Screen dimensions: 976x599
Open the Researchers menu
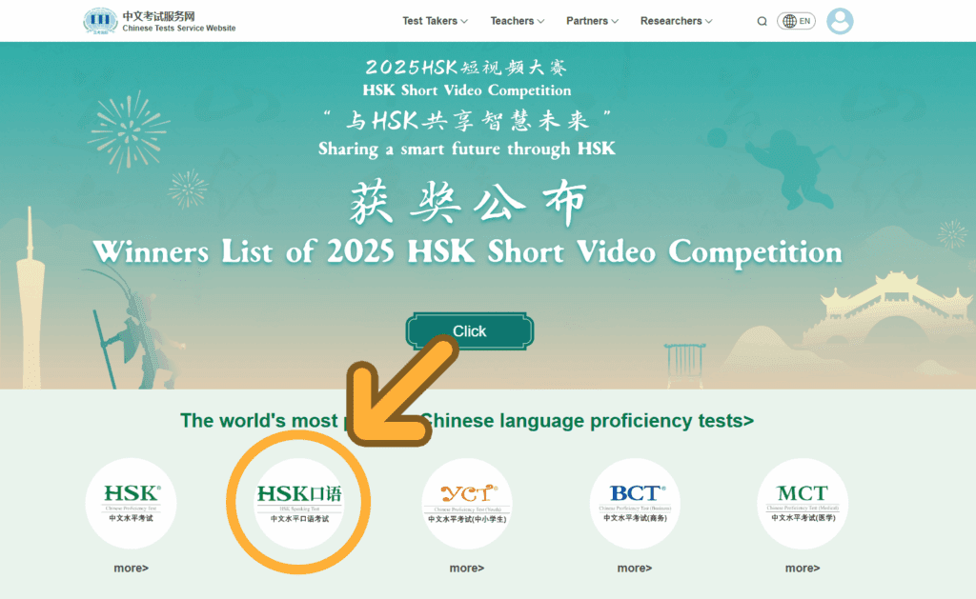(676, 21)
